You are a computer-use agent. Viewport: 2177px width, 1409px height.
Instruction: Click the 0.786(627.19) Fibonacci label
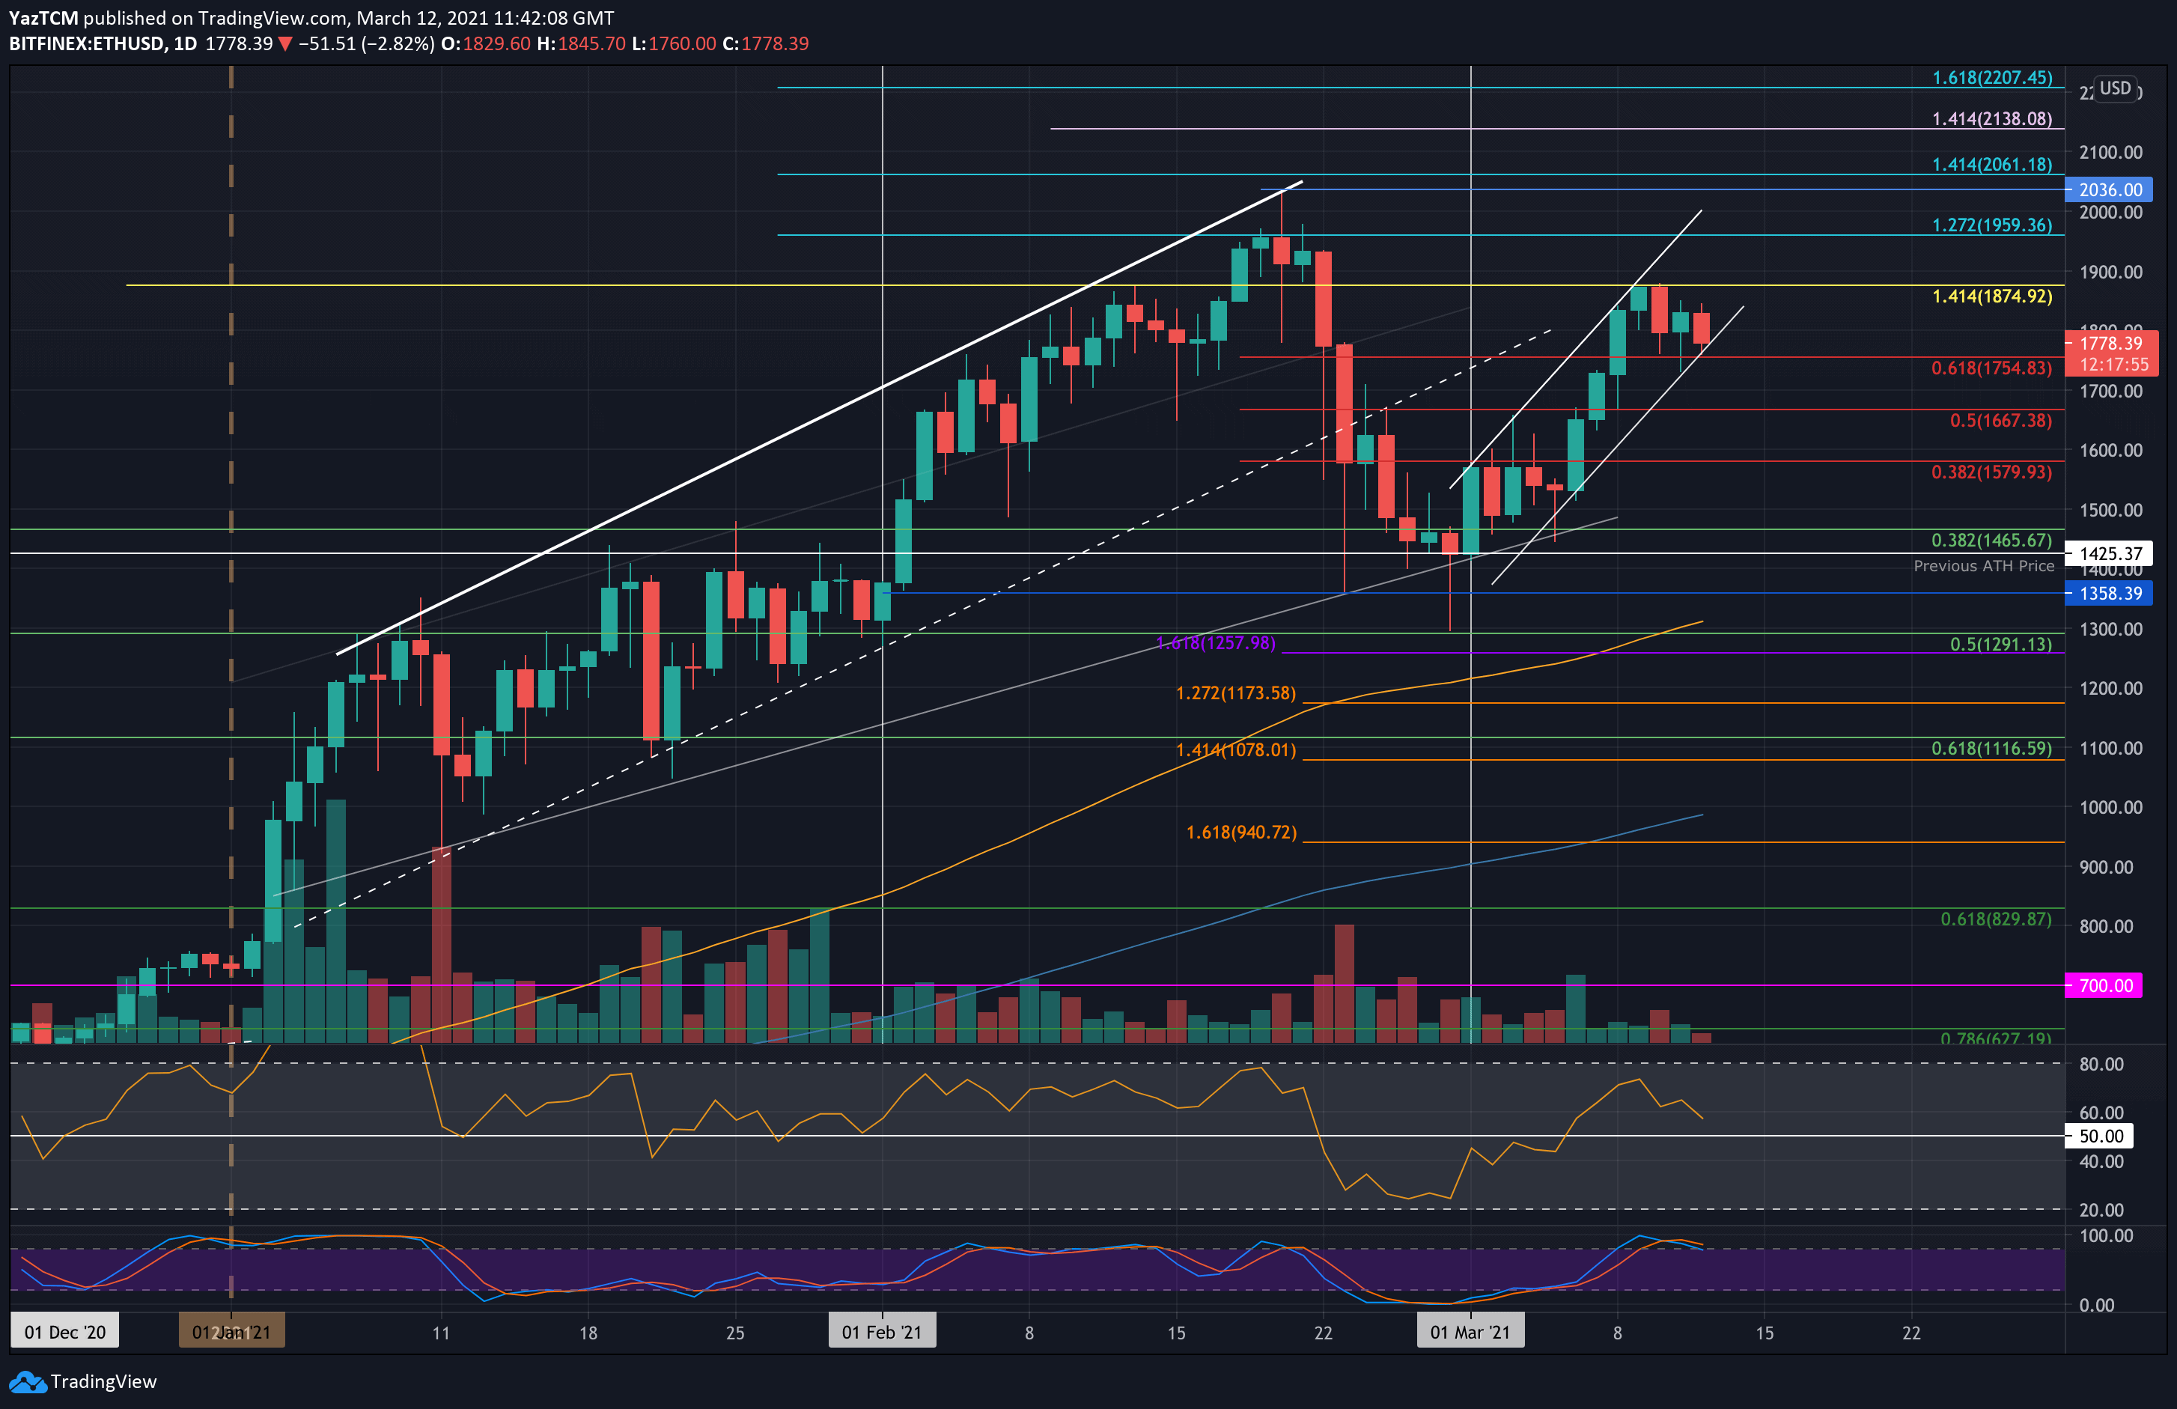pos(1996,1038)
